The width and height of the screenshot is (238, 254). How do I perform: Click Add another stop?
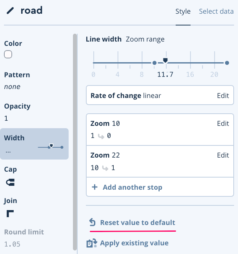coord(132,187)
